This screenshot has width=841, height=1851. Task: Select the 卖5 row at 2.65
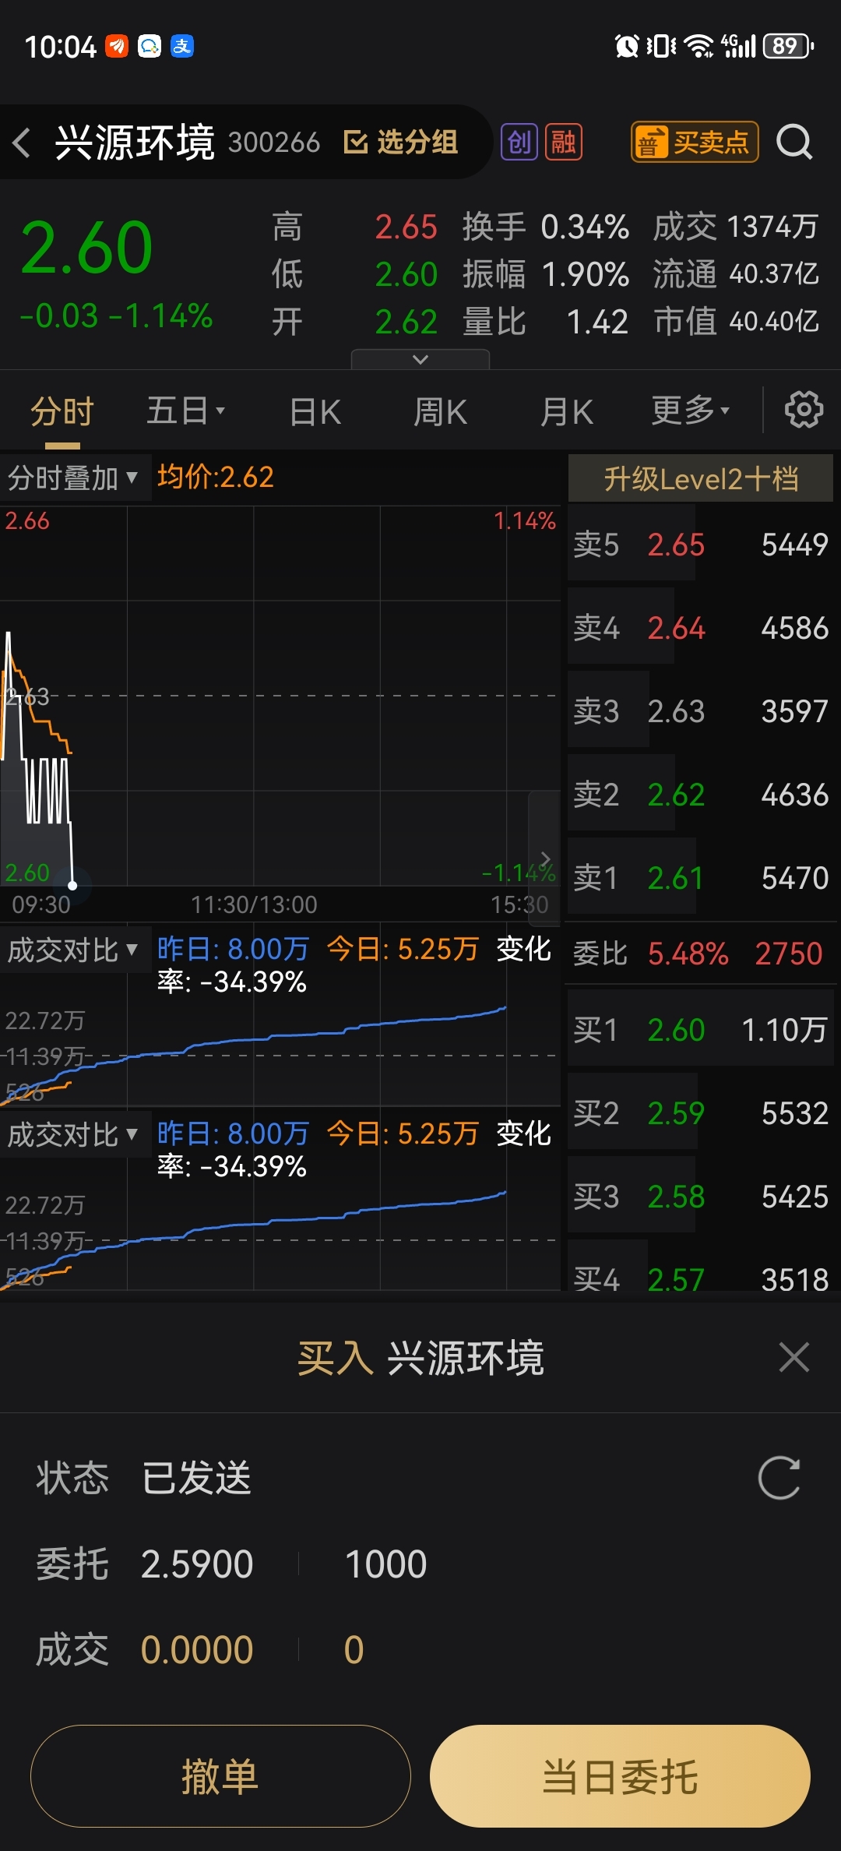tap(701, 544)
